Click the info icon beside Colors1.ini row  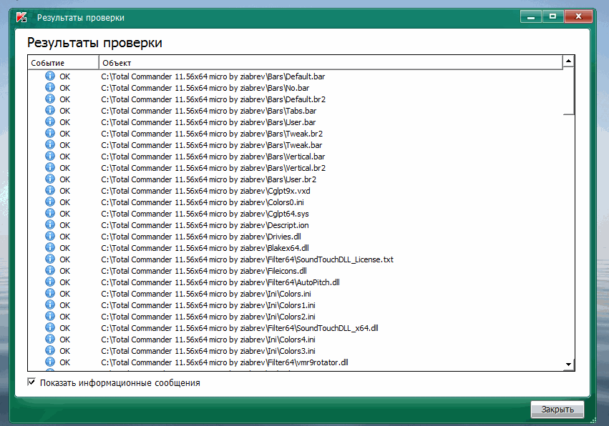tap(50, 305)
